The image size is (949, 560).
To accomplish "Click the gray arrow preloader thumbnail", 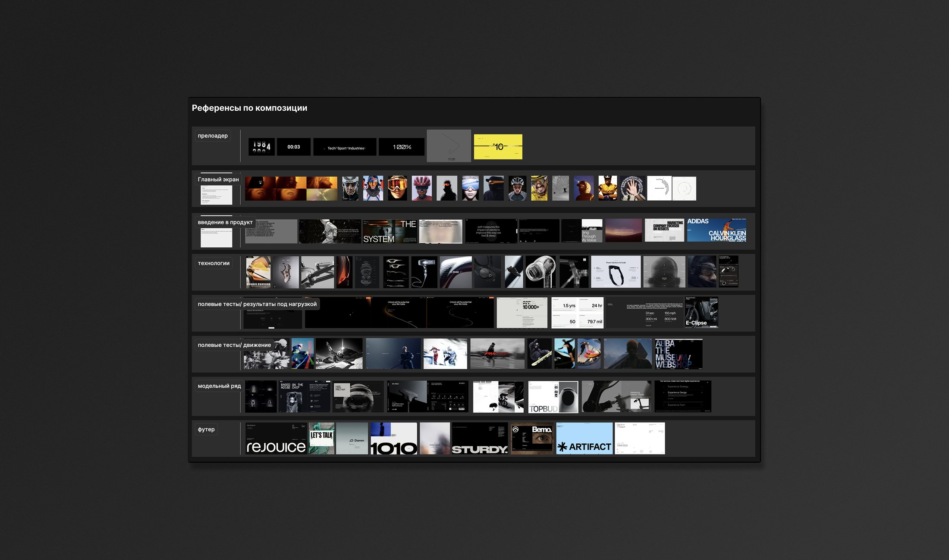I will pos(449,146).
